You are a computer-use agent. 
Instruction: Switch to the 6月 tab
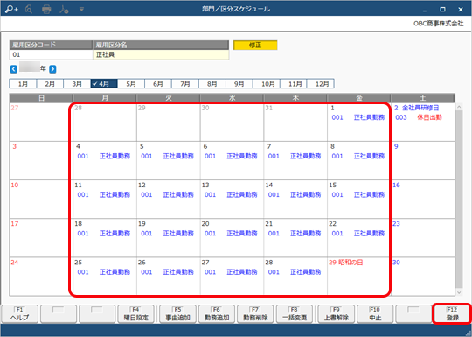158,83
